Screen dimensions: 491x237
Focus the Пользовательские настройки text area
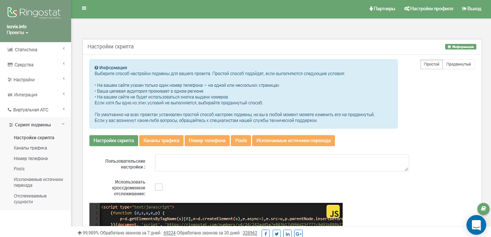282,163
